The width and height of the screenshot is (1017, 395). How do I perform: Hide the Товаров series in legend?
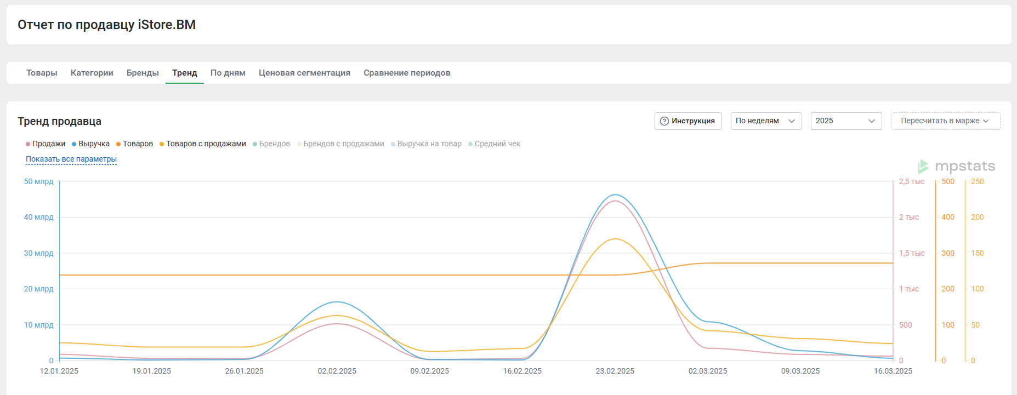[x=135, y=144]
